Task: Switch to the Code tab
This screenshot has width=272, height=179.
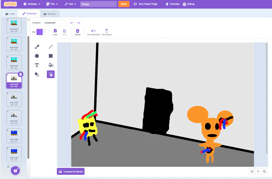Action: click(10, 14)
